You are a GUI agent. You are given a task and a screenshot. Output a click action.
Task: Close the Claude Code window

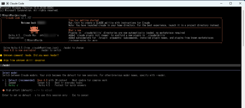coord(240,3)
